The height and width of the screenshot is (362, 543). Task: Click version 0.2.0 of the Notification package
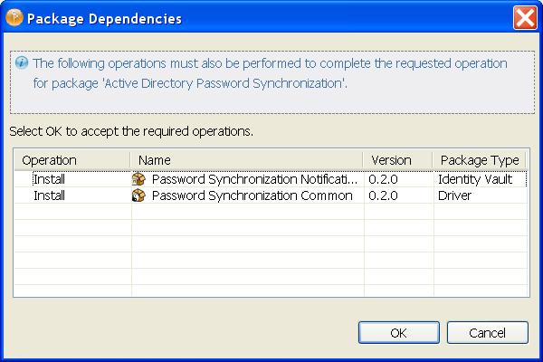385,179
